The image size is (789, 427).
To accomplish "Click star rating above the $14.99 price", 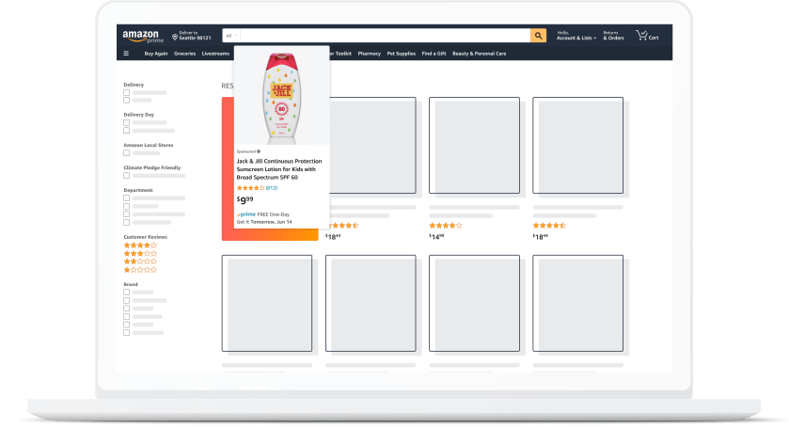I will (446, 226).
